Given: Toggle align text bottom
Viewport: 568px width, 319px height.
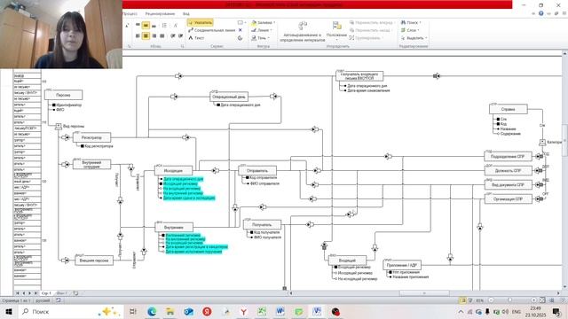Looking at the screenshot, I should 154,26.
